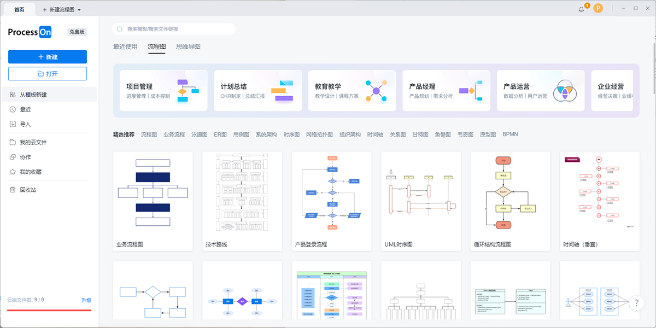Click the 升级 upgrade link
656x328 pixels.
[87, 300]
